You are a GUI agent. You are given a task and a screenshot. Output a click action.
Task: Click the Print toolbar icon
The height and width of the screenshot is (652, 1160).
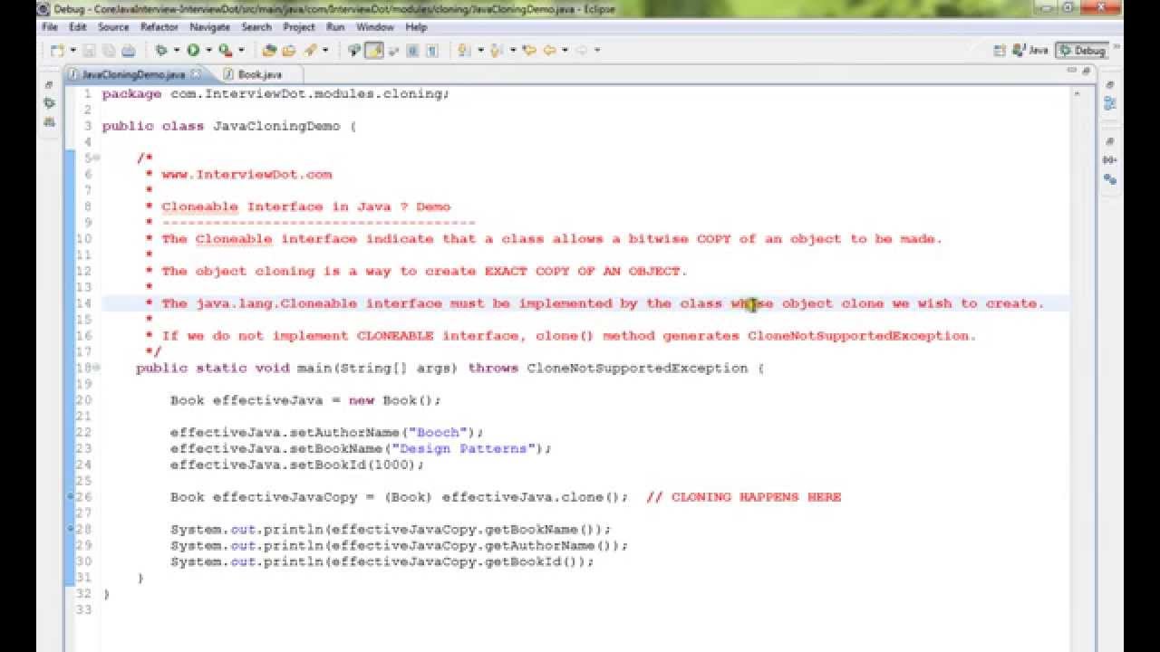[x=128, y=51]
